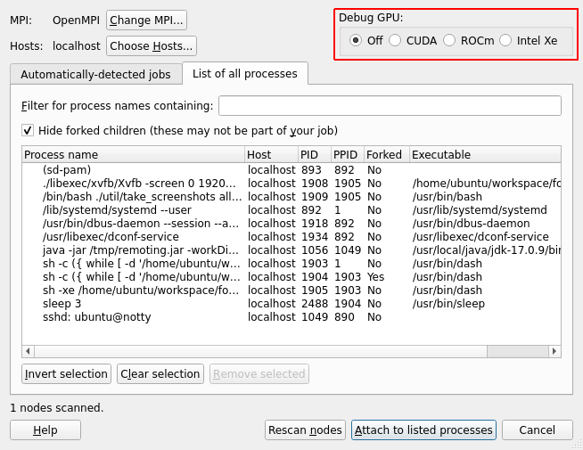
Task: Select the CUDA GPU debug option
Action: [395, 40]
